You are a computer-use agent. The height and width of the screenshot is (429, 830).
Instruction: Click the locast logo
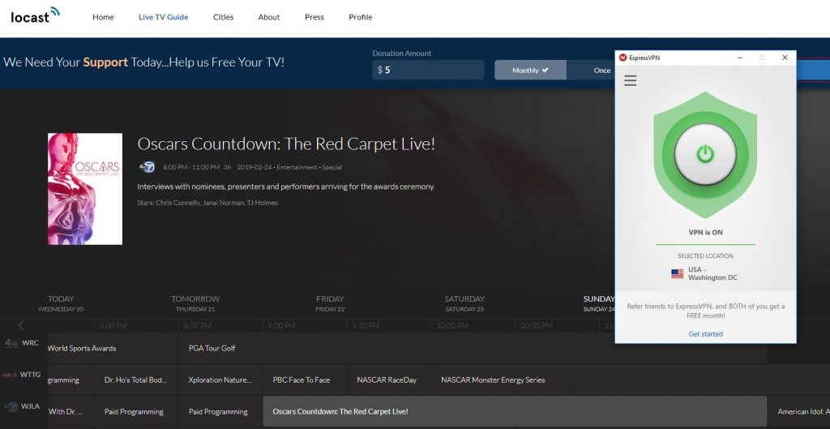(x=35, y=15)
